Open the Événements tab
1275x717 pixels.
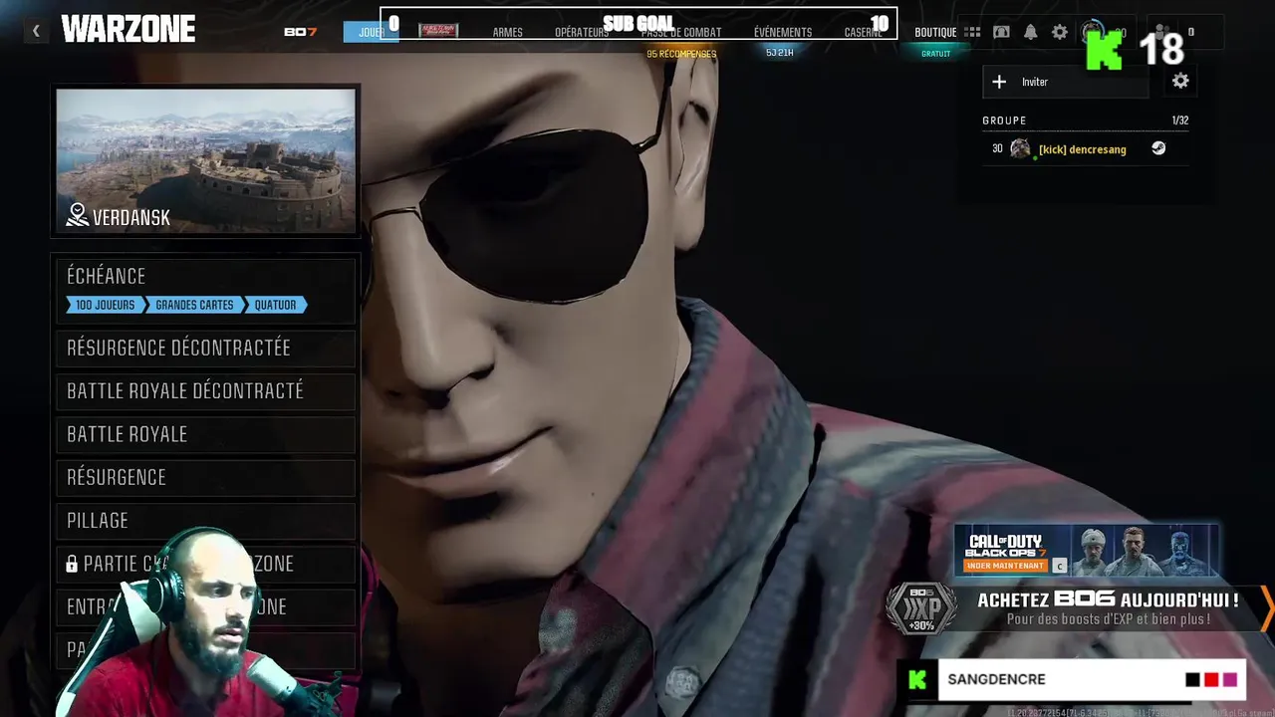coord(783,32)
